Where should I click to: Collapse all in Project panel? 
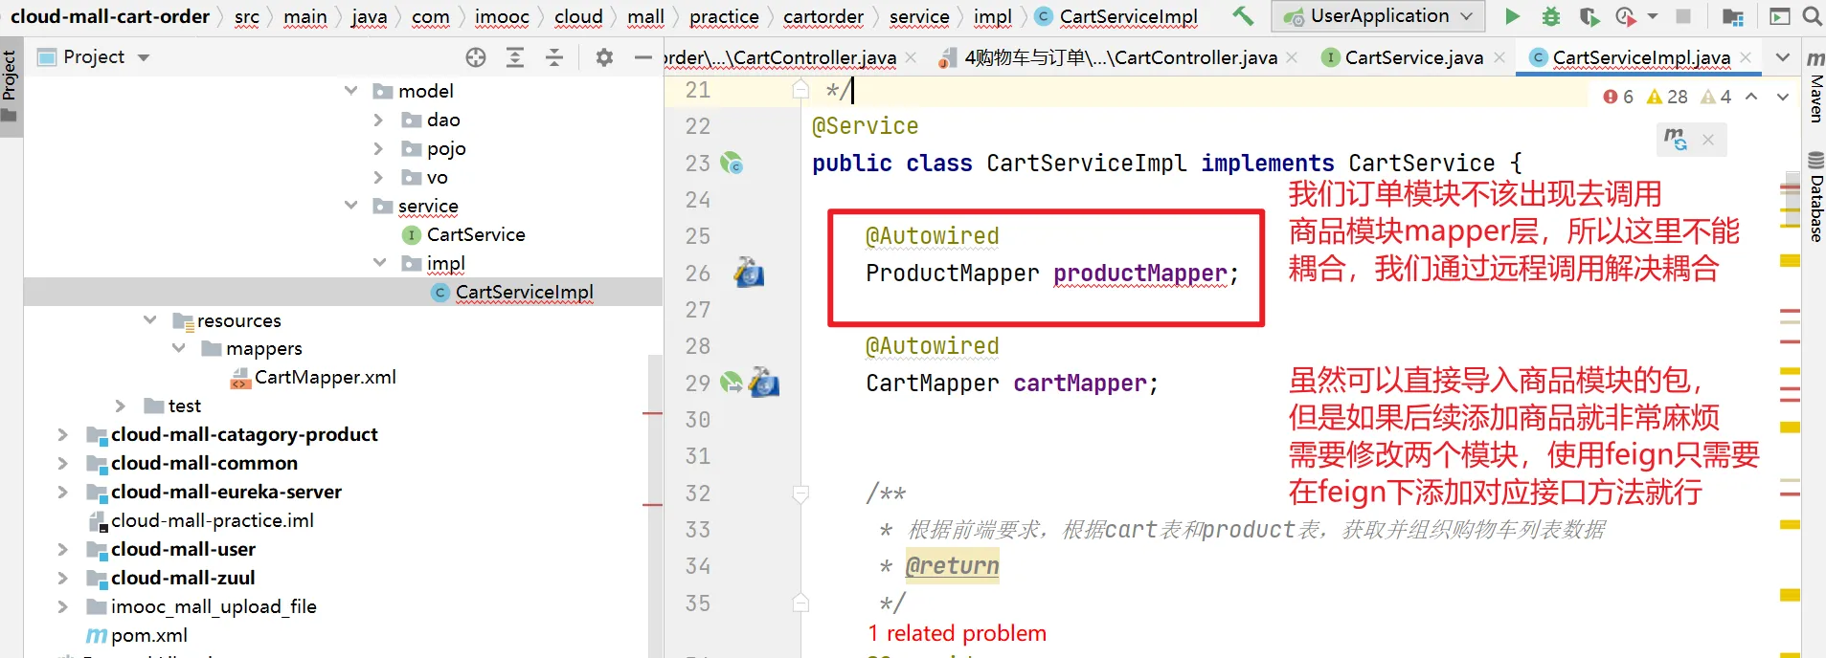click(554, 57)
